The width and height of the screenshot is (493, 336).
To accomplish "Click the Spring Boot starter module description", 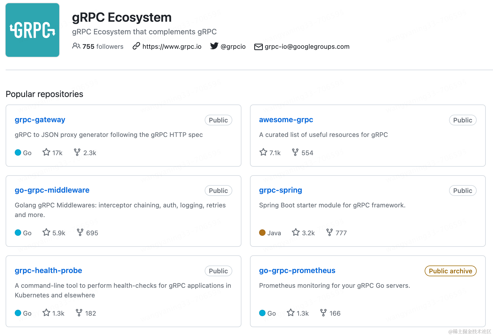I will pyautogui.click(x=332, y=205).
